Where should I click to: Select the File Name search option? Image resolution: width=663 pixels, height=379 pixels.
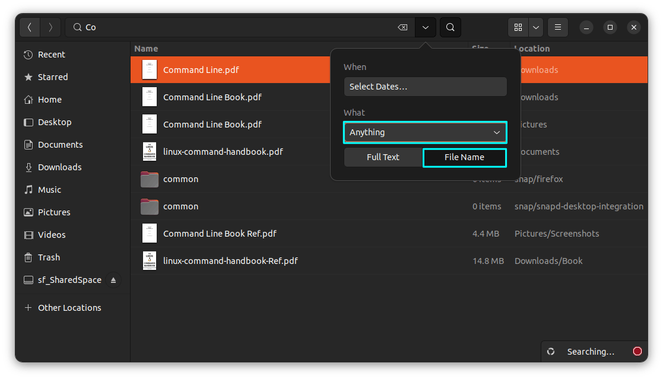click(464, 157)
